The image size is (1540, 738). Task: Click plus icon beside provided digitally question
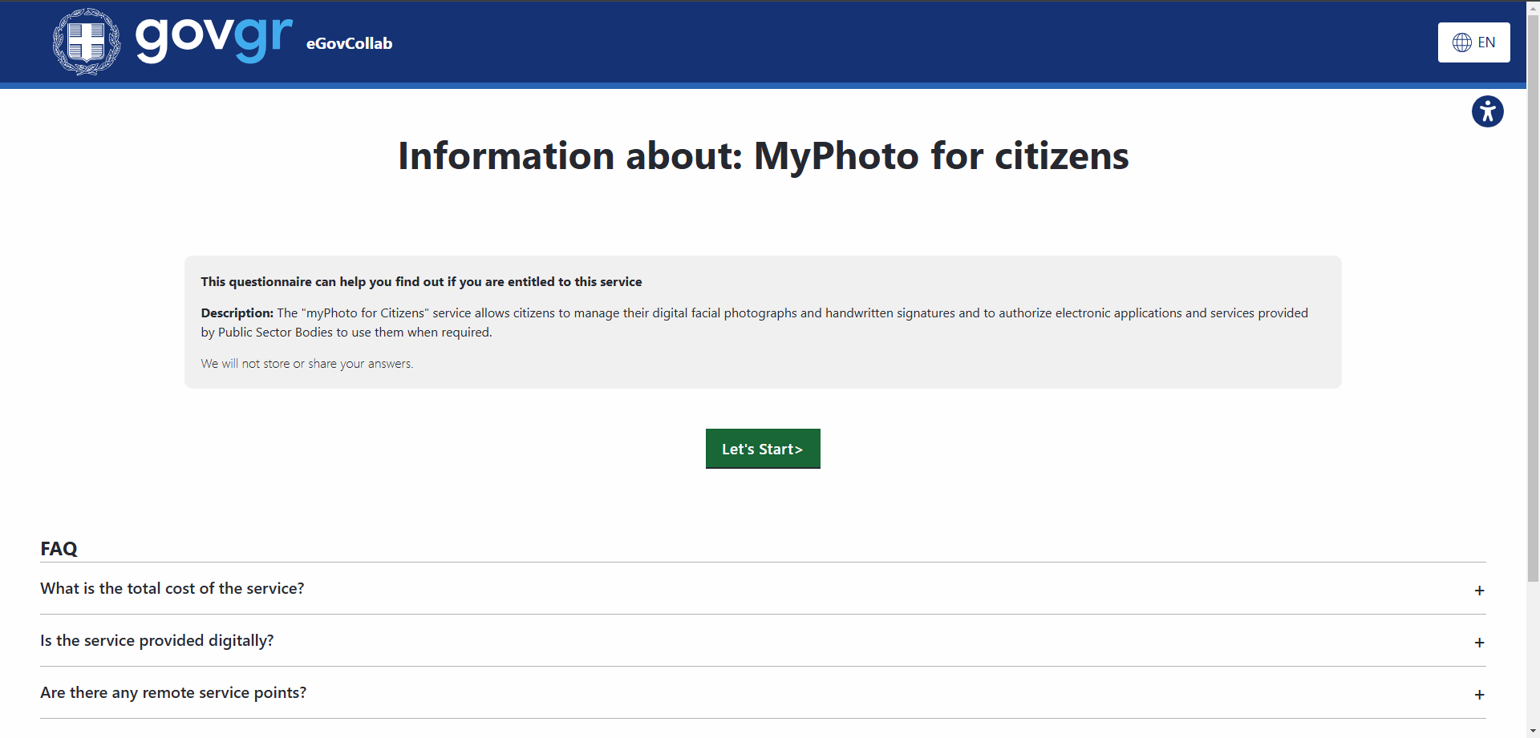(1479, 643)
